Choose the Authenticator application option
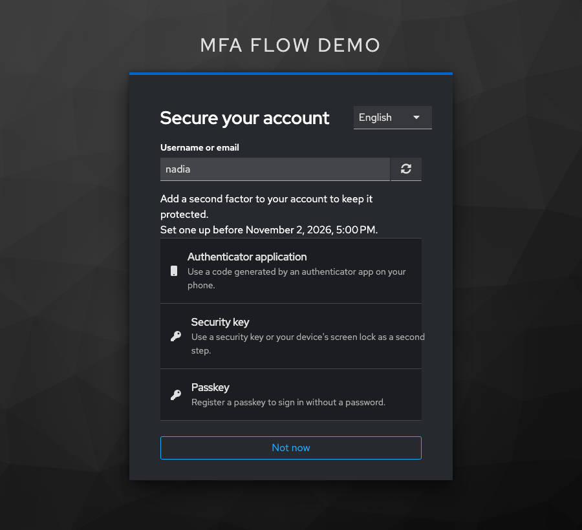Viewport: 582px width, 530px height. coord(290,271)
